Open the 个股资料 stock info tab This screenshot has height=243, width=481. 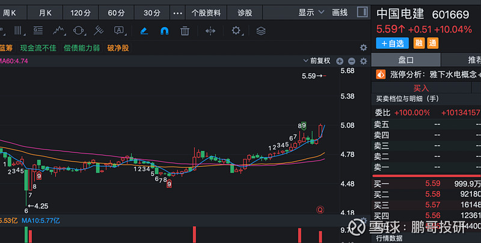click(x=206, y=12)
